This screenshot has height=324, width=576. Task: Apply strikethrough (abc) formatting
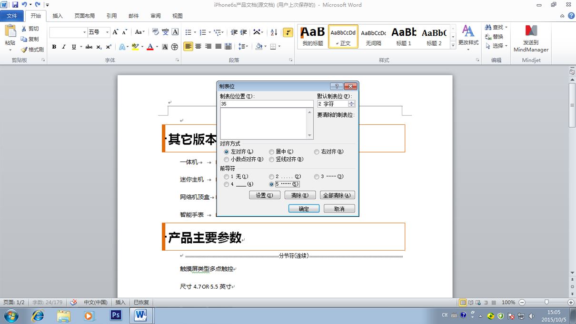(x=89, y=47)
